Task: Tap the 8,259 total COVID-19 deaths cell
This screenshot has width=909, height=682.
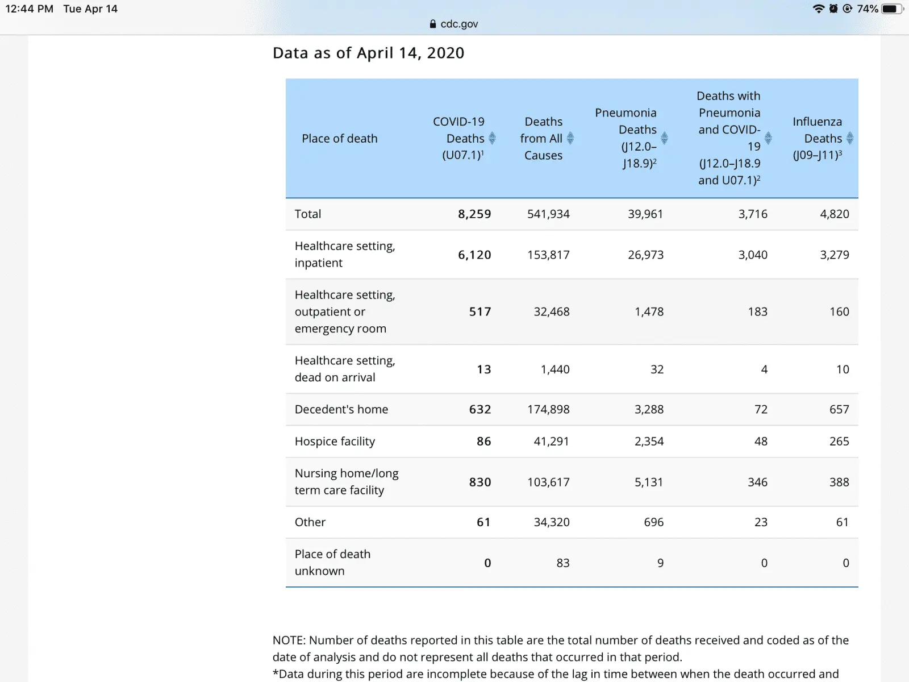Action: click(x=474, y=214)
